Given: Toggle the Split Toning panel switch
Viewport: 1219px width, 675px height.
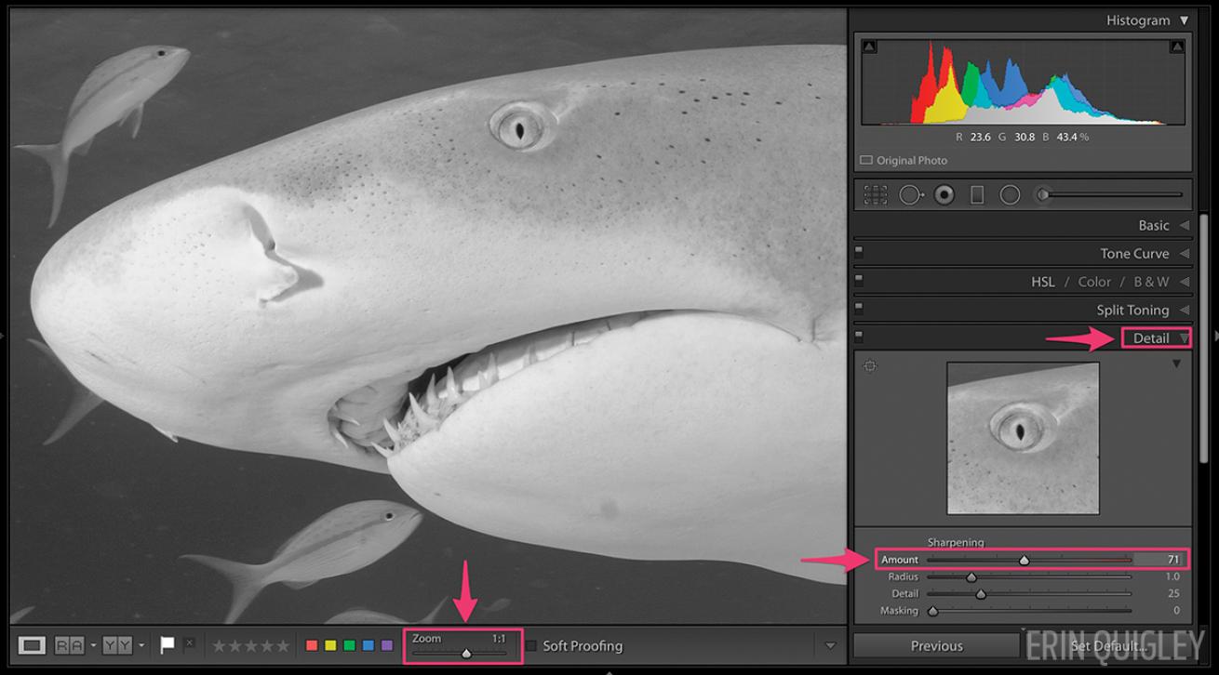Looking at the screenshot, I should pos(859,308).
